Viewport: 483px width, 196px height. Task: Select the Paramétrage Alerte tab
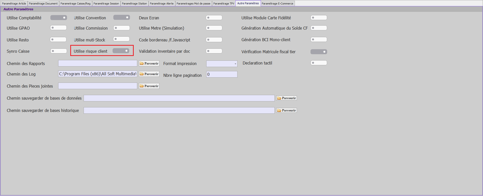pos(162,4)
